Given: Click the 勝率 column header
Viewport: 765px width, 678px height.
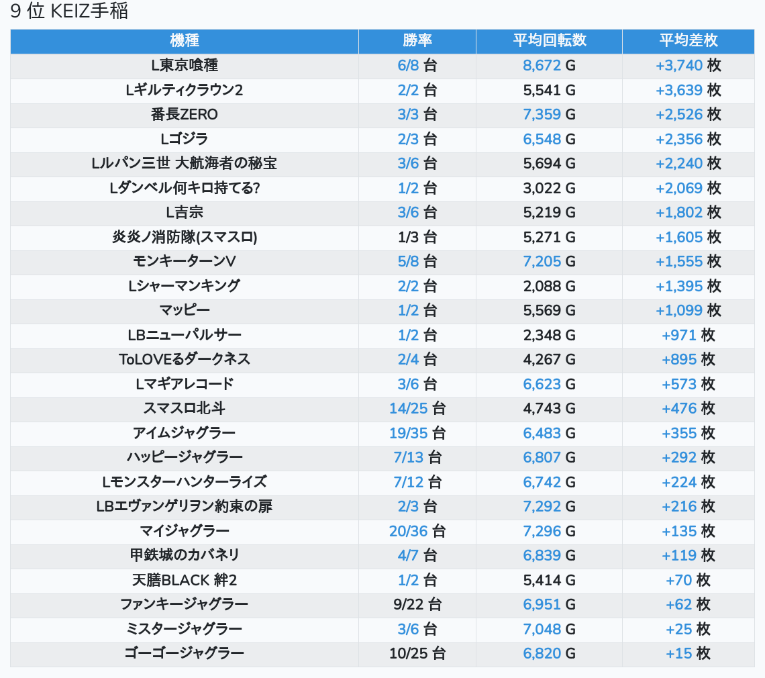Looking at the screenshot, I should tap(417, 40).
